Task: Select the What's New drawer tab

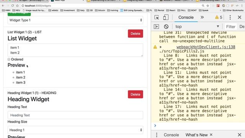Action: 196,135
